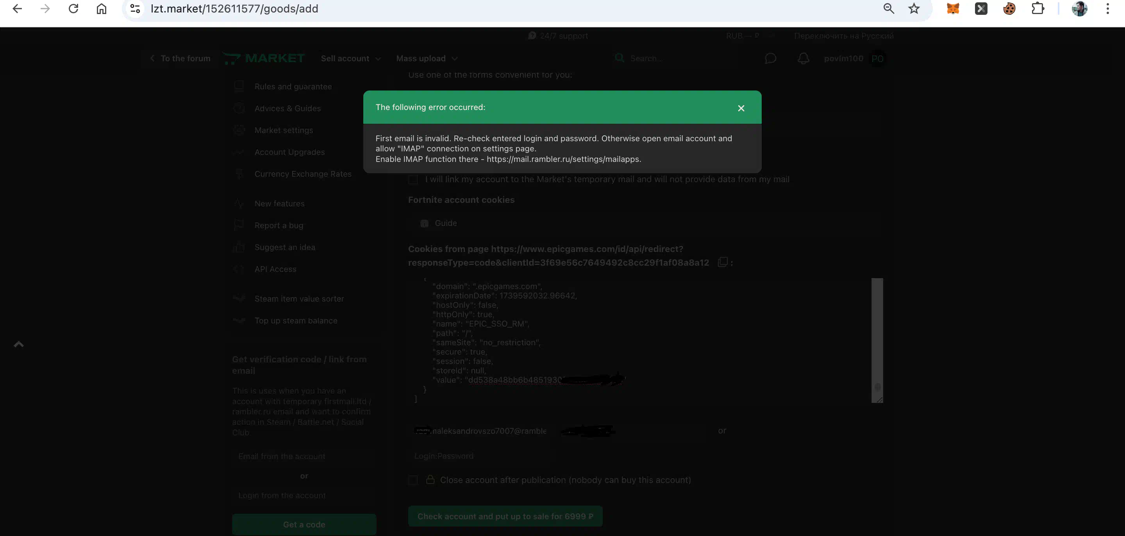The width and height of the screenshot is (1125, 536).
Task: Open New features
Action: pos(280,203)
